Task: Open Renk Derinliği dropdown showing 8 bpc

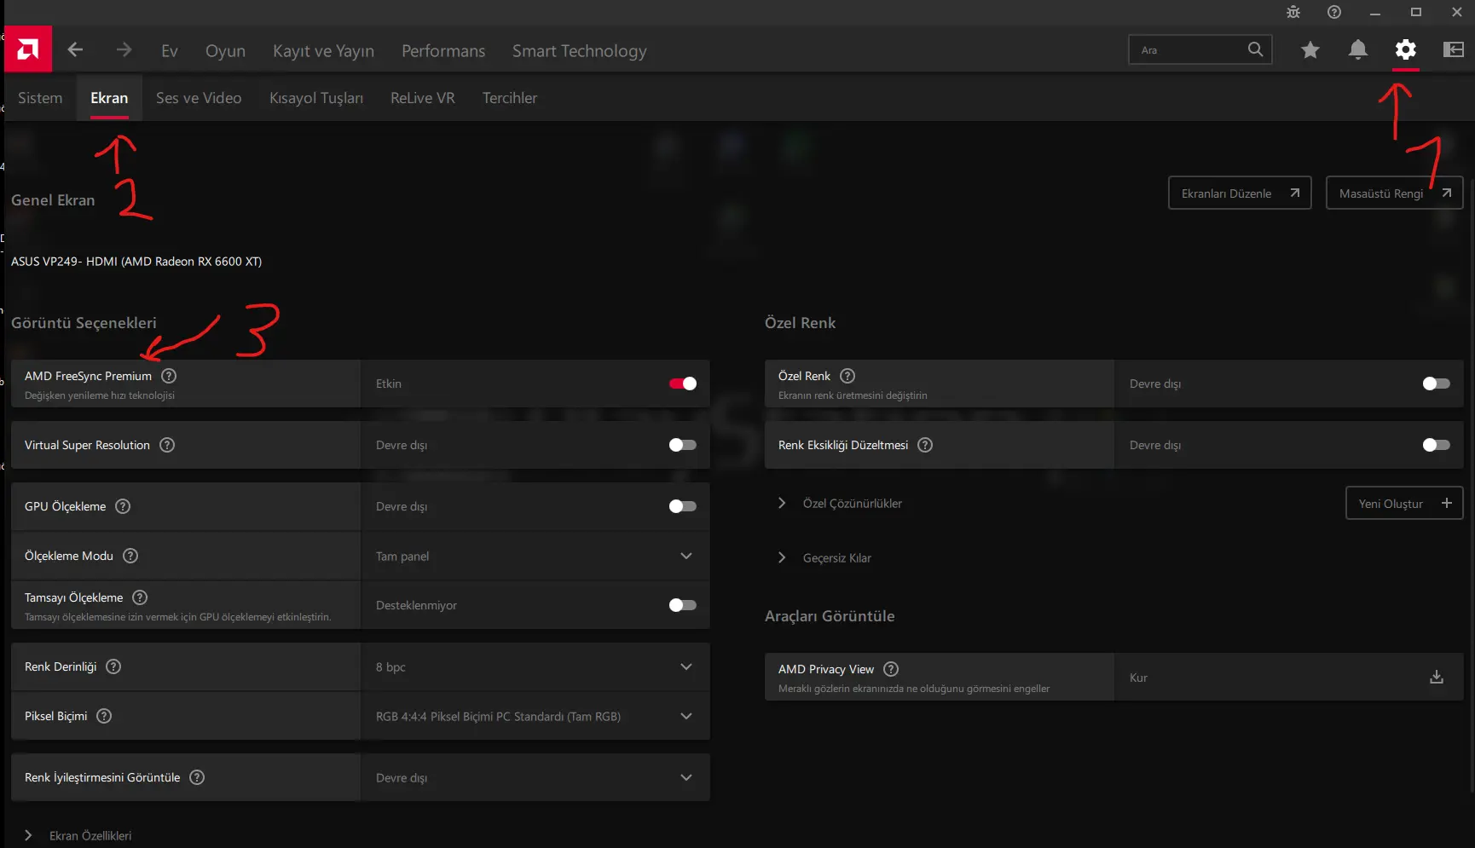Action: tap(535, 666)
